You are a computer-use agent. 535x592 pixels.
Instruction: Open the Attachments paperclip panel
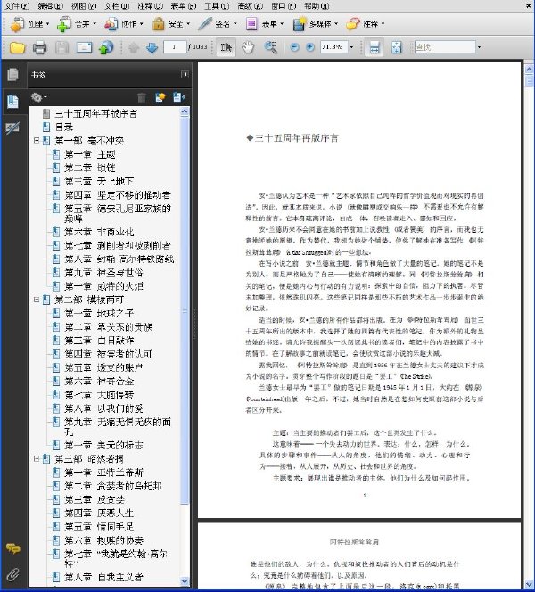12,575
